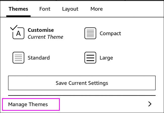
Task: Select the bold Customise label
Action: pos(41,30)
